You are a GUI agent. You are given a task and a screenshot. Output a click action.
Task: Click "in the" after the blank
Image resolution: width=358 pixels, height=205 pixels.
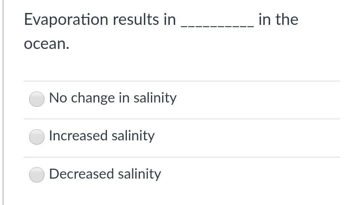coord(278,20)
